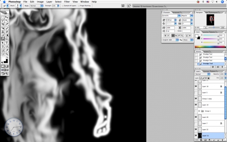Select the Lasso tool
Image resolution: width=227 pixels, height=142 pixels.
pyautogui.click(x=3, y=21)
